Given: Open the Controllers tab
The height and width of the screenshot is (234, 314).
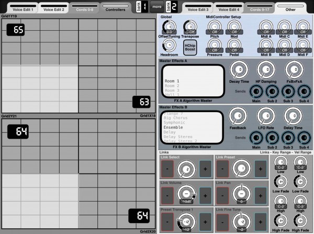Looking at the screenshot, I should point(115,8).
